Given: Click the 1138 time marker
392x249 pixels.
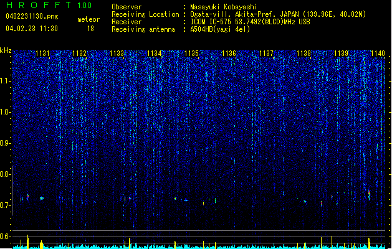Looking at the screenshot, I should (x=304, y=54).
